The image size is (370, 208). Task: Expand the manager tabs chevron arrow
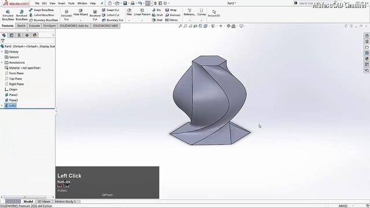(x=53, y=35)
